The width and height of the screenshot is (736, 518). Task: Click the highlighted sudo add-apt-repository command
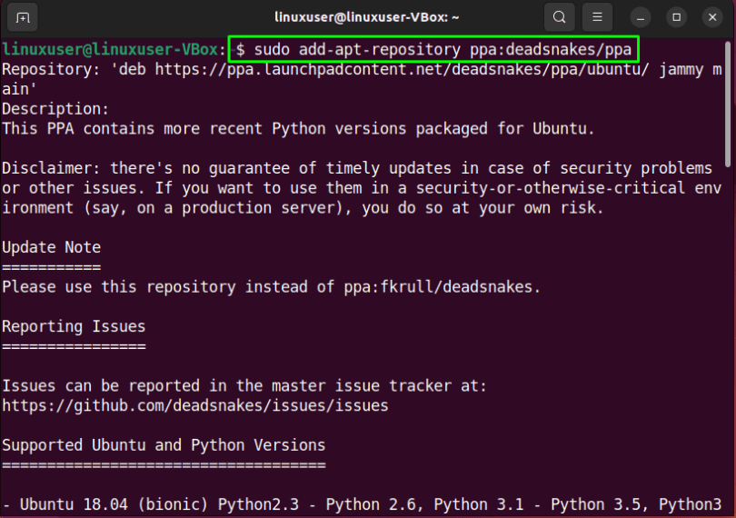433,48
